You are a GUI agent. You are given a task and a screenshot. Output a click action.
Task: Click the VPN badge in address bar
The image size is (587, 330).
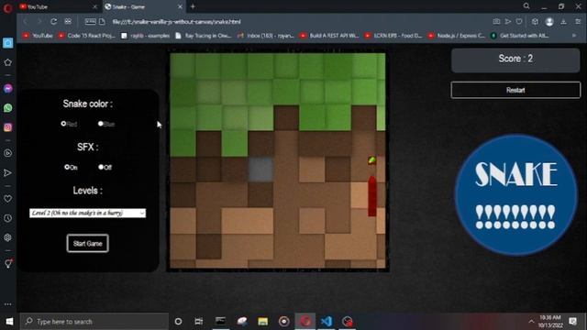[x=90, y=22]
